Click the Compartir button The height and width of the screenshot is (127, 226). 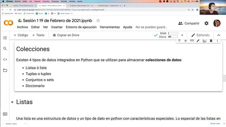coord(189,23)
